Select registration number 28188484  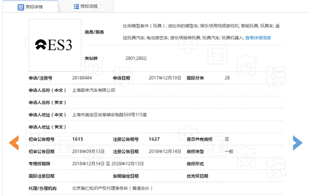point(82,78)
